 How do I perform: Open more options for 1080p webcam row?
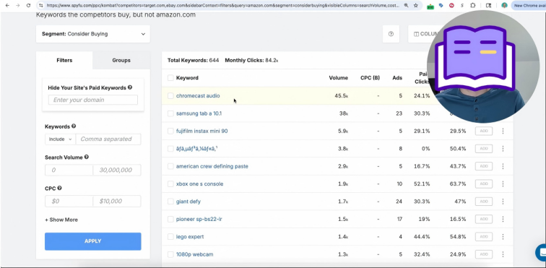(503, 254)
